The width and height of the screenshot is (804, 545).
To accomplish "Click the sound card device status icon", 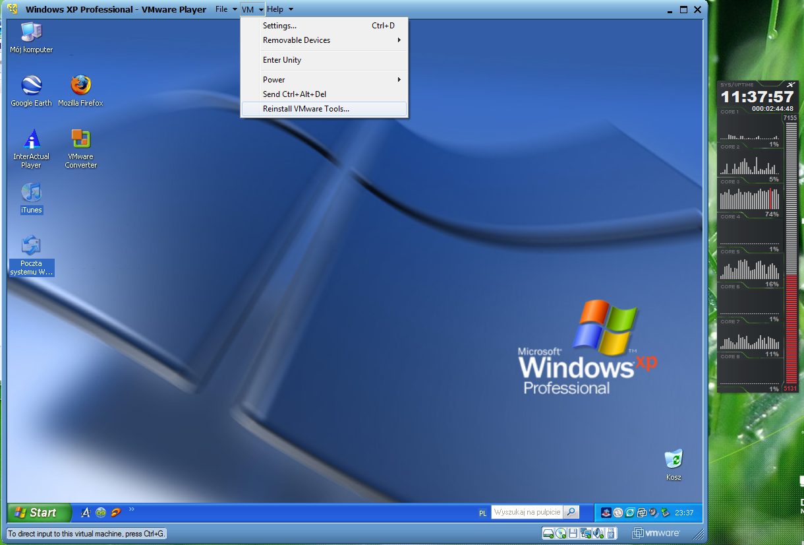I will pos(599,533).
